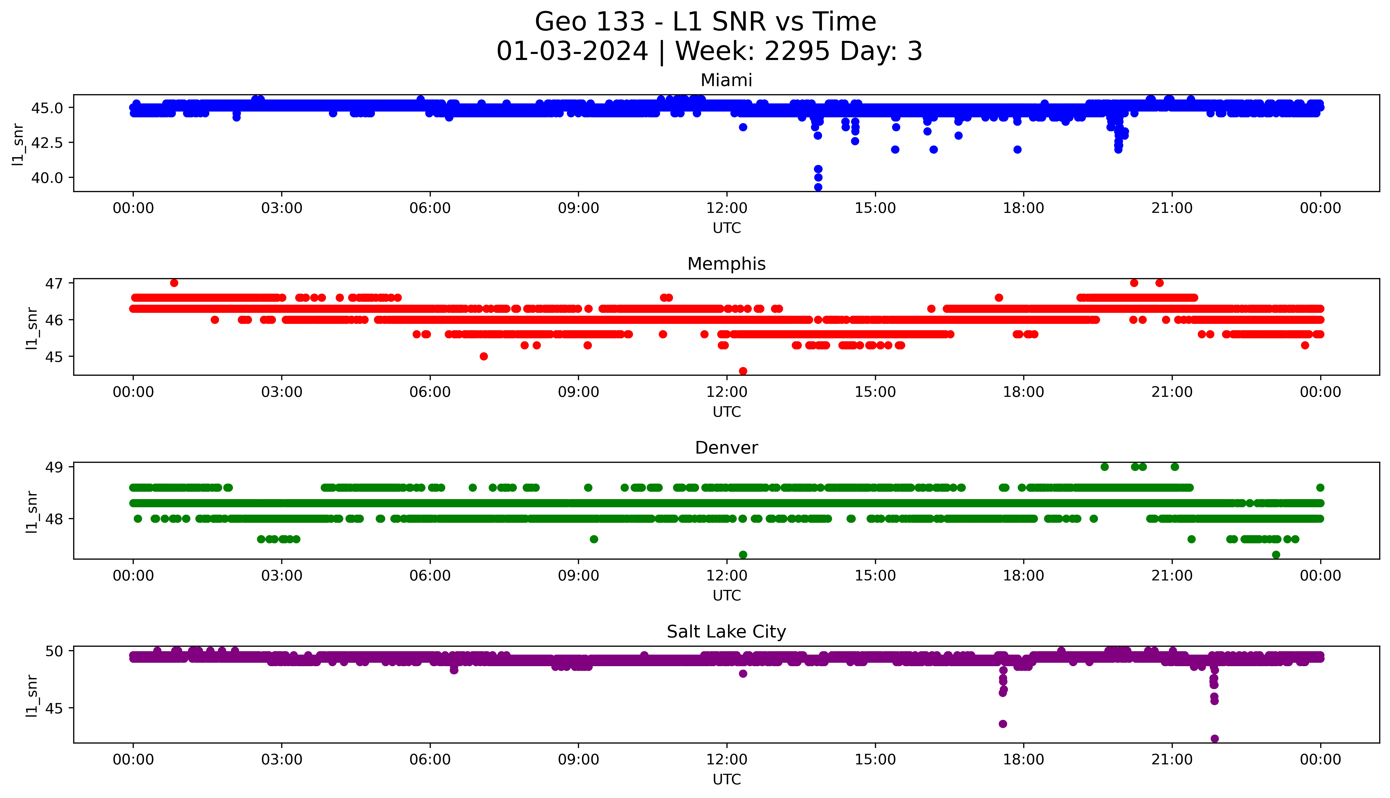Click the UTC label under the Memphis plot
The image size is (1390, 798).
click(x=726, y=411)
